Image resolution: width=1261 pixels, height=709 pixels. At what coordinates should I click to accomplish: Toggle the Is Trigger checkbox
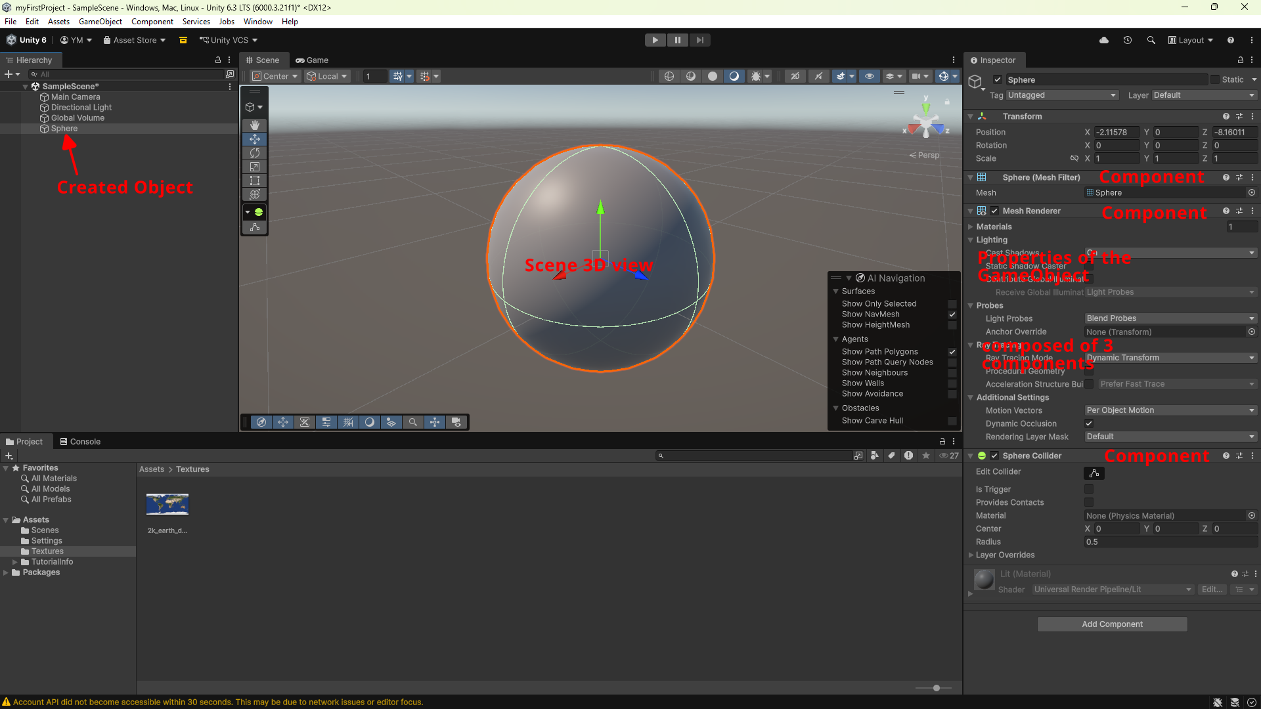click(1089, 489)
